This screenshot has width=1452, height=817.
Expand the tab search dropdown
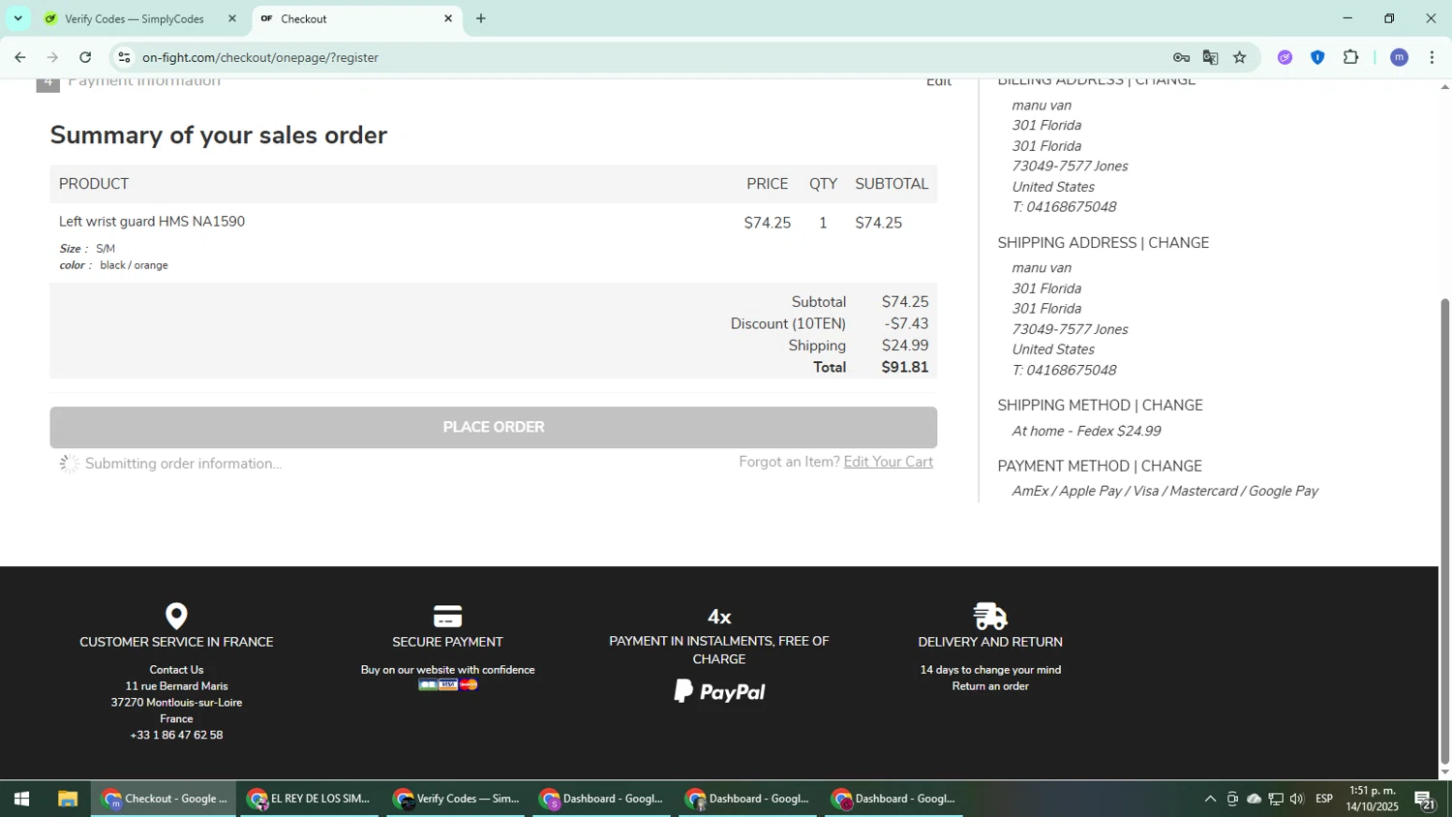point(17,18)
